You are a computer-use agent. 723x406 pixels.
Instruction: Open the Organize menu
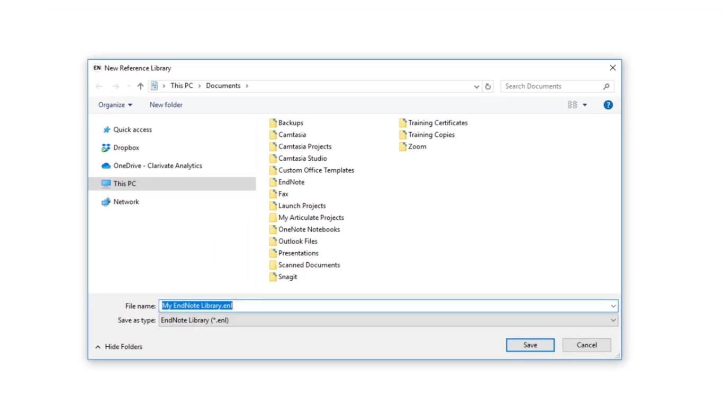tap(115, 105)
